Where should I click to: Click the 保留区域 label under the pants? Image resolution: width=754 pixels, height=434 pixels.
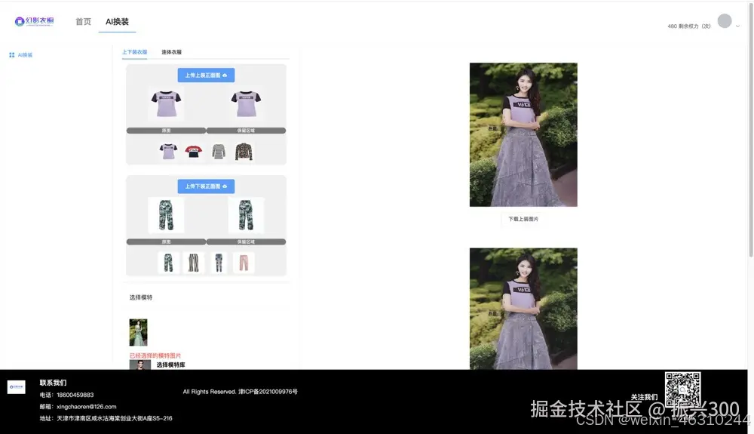tap(246, 242)
